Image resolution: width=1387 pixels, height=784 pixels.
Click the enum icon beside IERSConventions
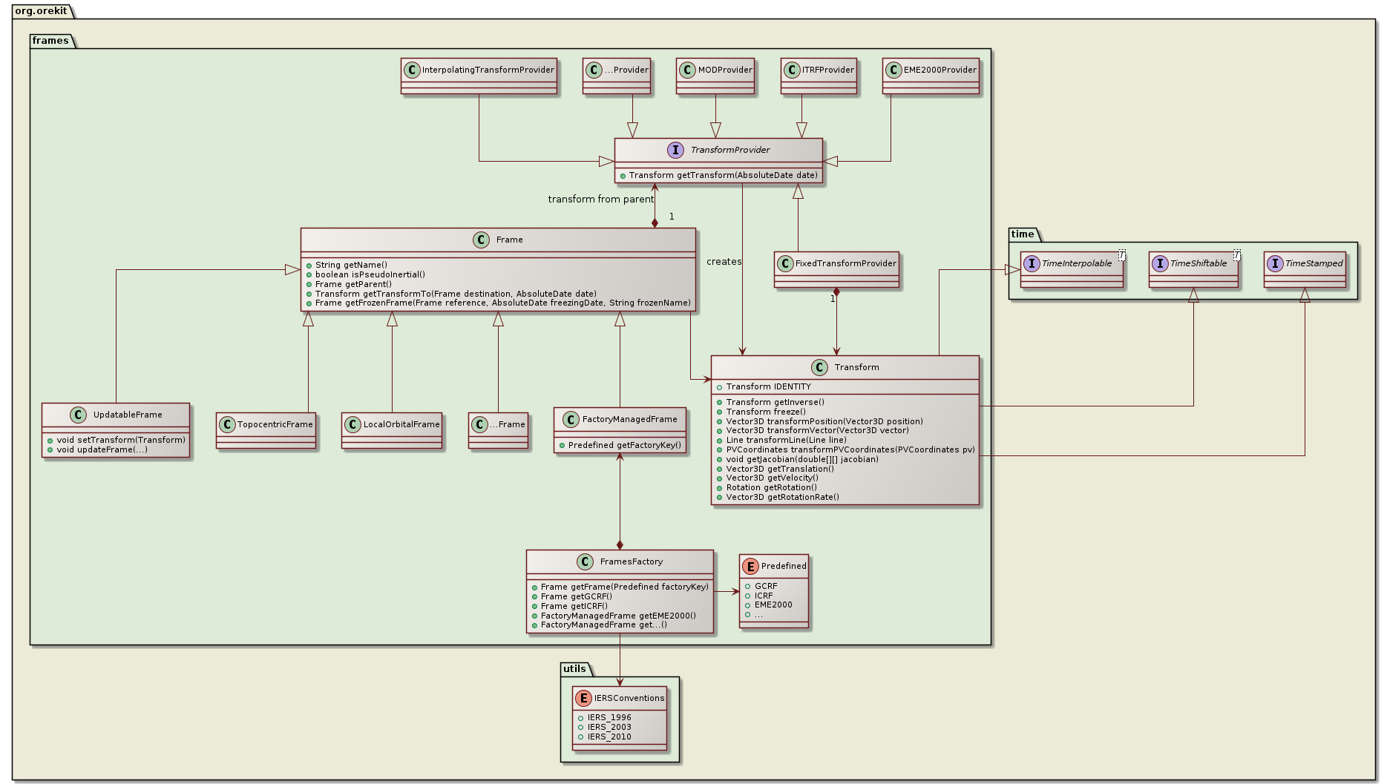point(583,698)
